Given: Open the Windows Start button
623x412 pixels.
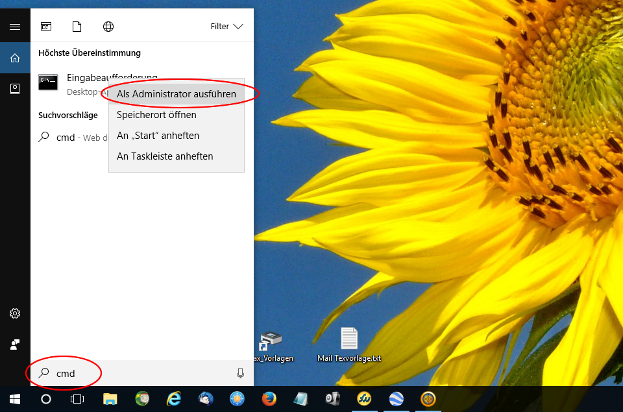Looking at the screenshot, I should click(x=15, y=399).
